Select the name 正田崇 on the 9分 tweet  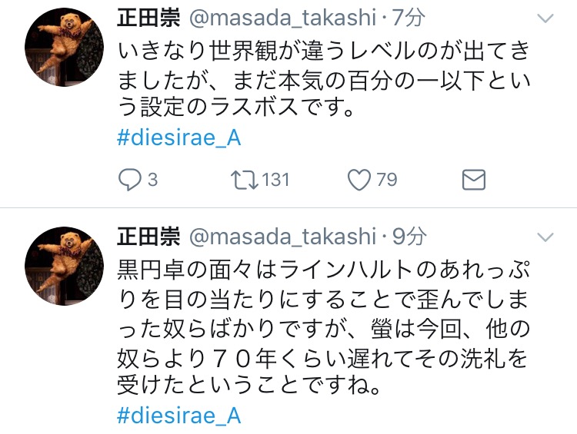coord(145,236)
